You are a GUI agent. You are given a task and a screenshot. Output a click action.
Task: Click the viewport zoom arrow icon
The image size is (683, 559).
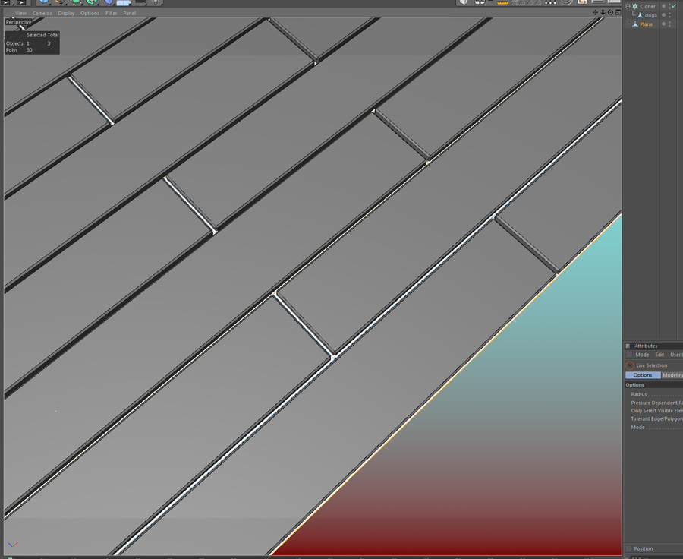tap(603, 13)
